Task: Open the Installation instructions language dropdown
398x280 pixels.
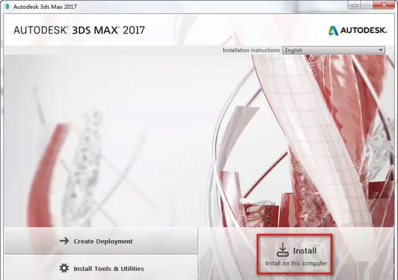Action: [333, 50]
